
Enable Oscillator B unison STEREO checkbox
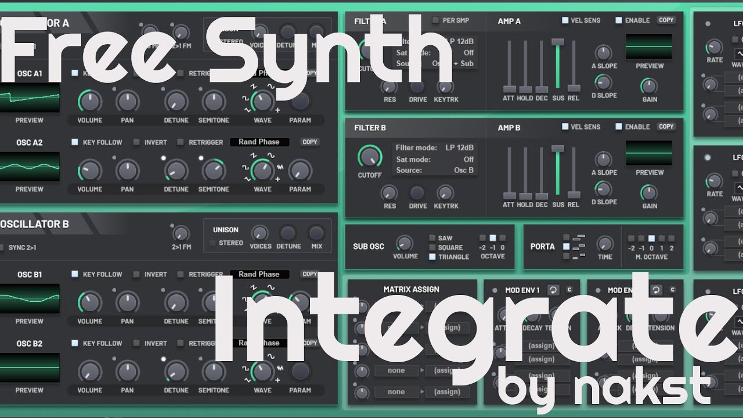coord(213,243)
